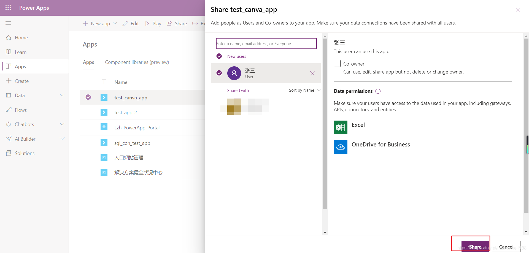This screenshot has height=253, width=529.
Task: Click the user list scrollbar up arrow
Action: (325, 36)
